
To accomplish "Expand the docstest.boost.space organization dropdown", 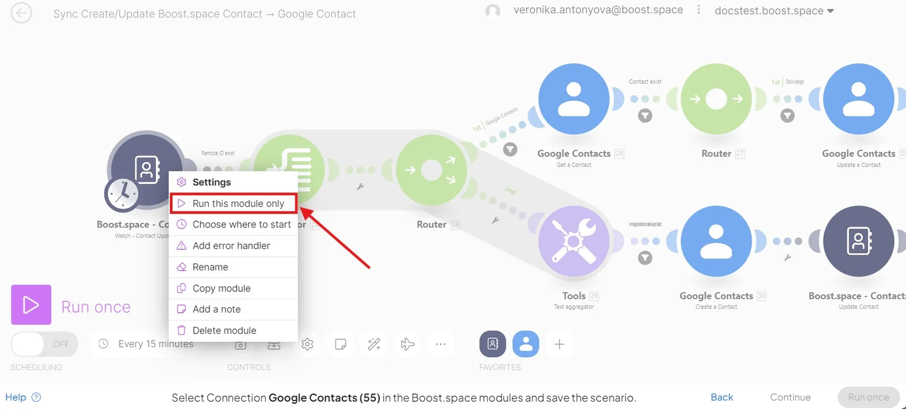I will pyautogui.click(x=774, y=11).
